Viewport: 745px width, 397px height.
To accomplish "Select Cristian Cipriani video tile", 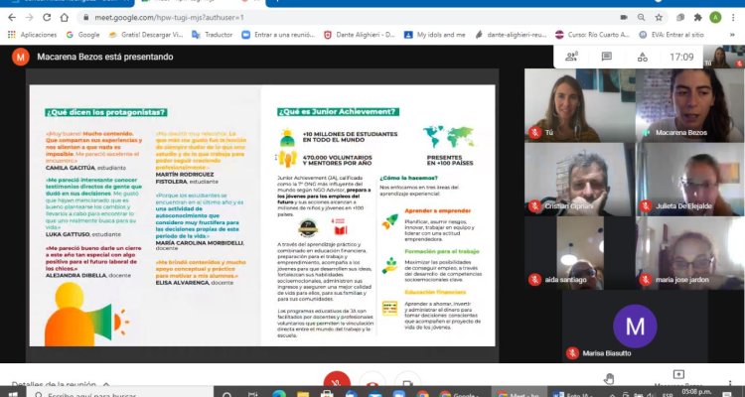I will [580, 180].
